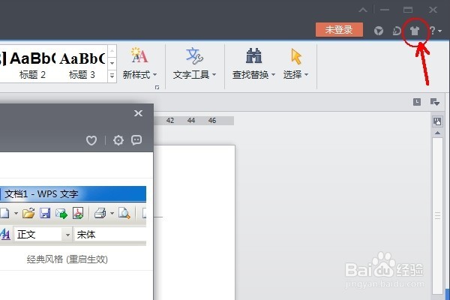Click the icon between shield and T-shirt
The image size is (450, 300).
pyautogui.click(x=397, y=31)
